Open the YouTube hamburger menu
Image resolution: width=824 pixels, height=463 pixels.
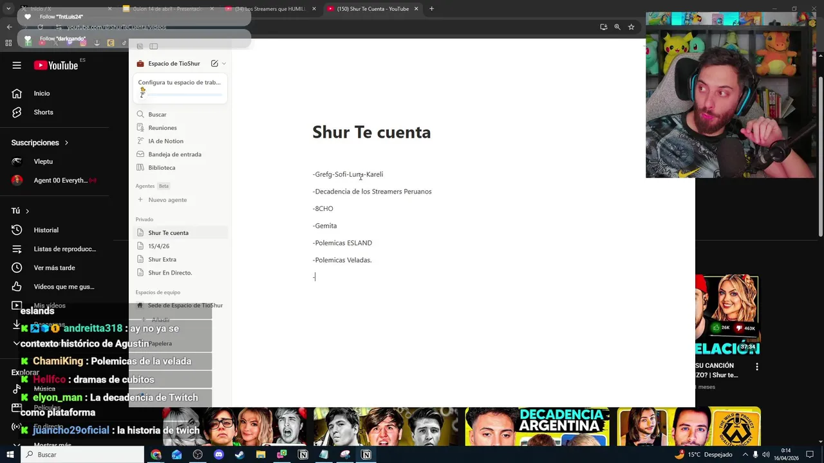point(17,65)
